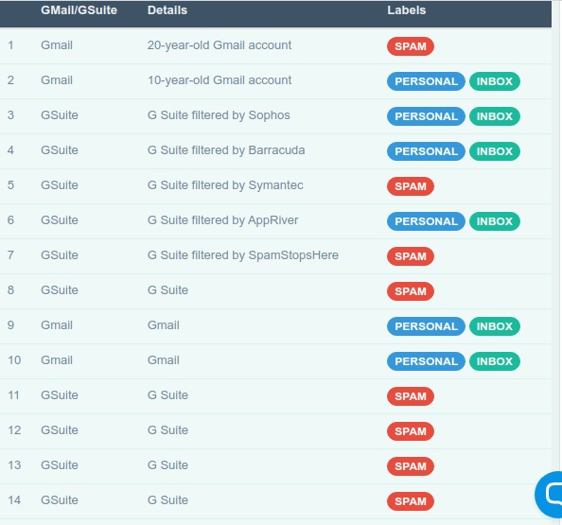Click 'G Suite' details in row 14

[x=167, y=500]
